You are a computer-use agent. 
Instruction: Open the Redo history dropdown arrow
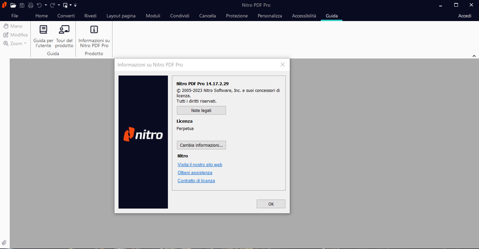[59, 5]
